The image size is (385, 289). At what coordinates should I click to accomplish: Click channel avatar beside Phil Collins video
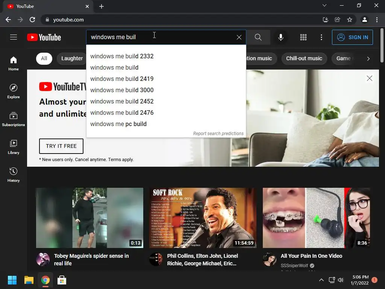156,259
